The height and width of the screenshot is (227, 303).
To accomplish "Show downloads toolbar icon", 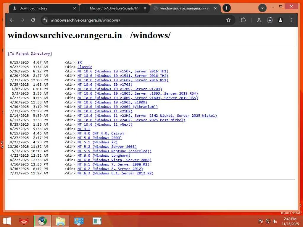I will [270, 20].
